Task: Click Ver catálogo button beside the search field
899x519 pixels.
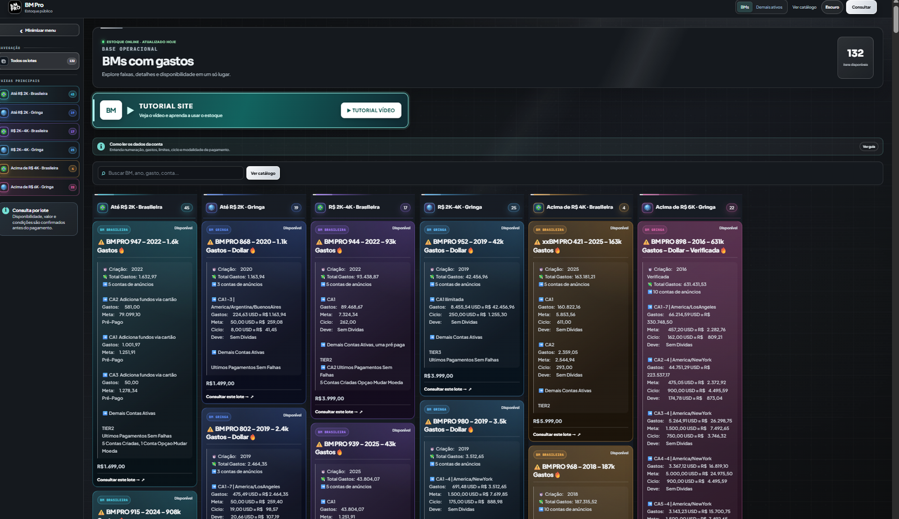Action: pyautogui.click(x=263, y=173)
